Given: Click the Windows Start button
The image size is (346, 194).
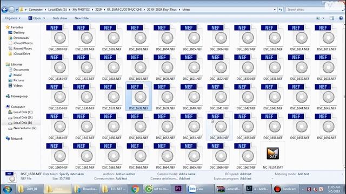Looking at the screenshot, I should click(x=7, y=189).
